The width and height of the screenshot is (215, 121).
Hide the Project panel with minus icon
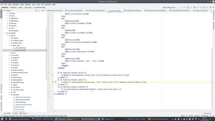click(x=45, y=10)
